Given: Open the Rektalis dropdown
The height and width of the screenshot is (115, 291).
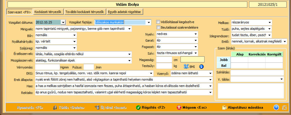Looking at the screenshot, I should pos(210,92).
